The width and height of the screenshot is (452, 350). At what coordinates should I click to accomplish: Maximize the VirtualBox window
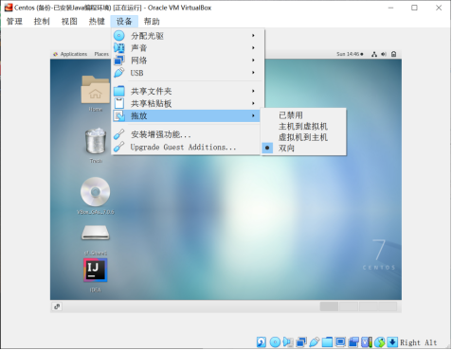[414, 8]
